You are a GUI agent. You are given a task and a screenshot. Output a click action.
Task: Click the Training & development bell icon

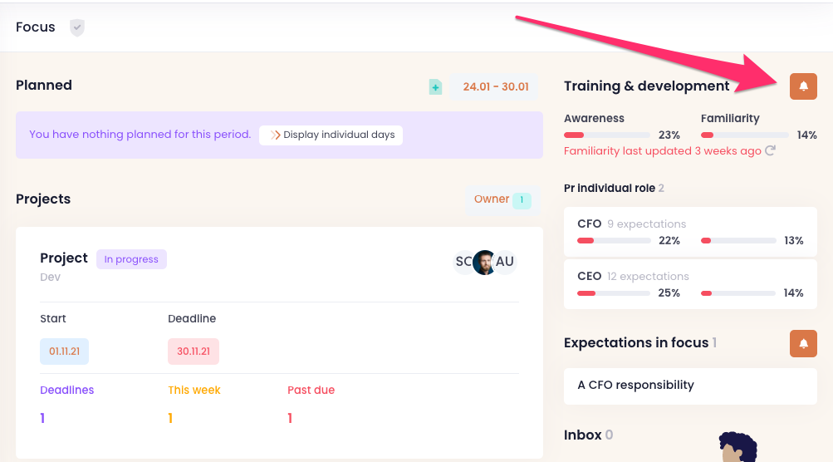[803, 86]
